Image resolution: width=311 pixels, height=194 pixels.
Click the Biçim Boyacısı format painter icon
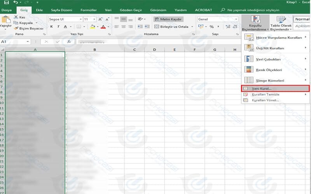[x=16, y=28]
